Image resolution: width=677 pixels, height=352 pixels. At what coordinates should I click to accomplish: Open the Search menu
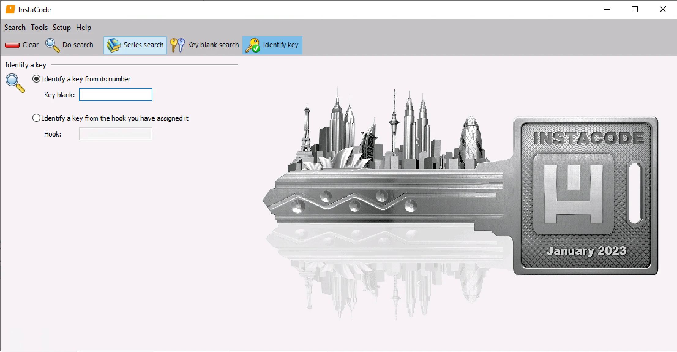[x=15, y=28]
